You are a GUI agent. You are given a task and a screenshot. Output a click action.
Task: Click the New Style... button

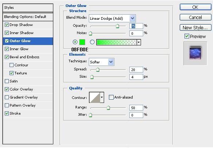click(x=195, y=27)
